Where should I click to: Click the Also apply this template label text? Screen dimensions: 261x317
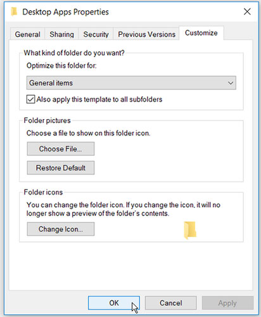[x=99, y=100]
